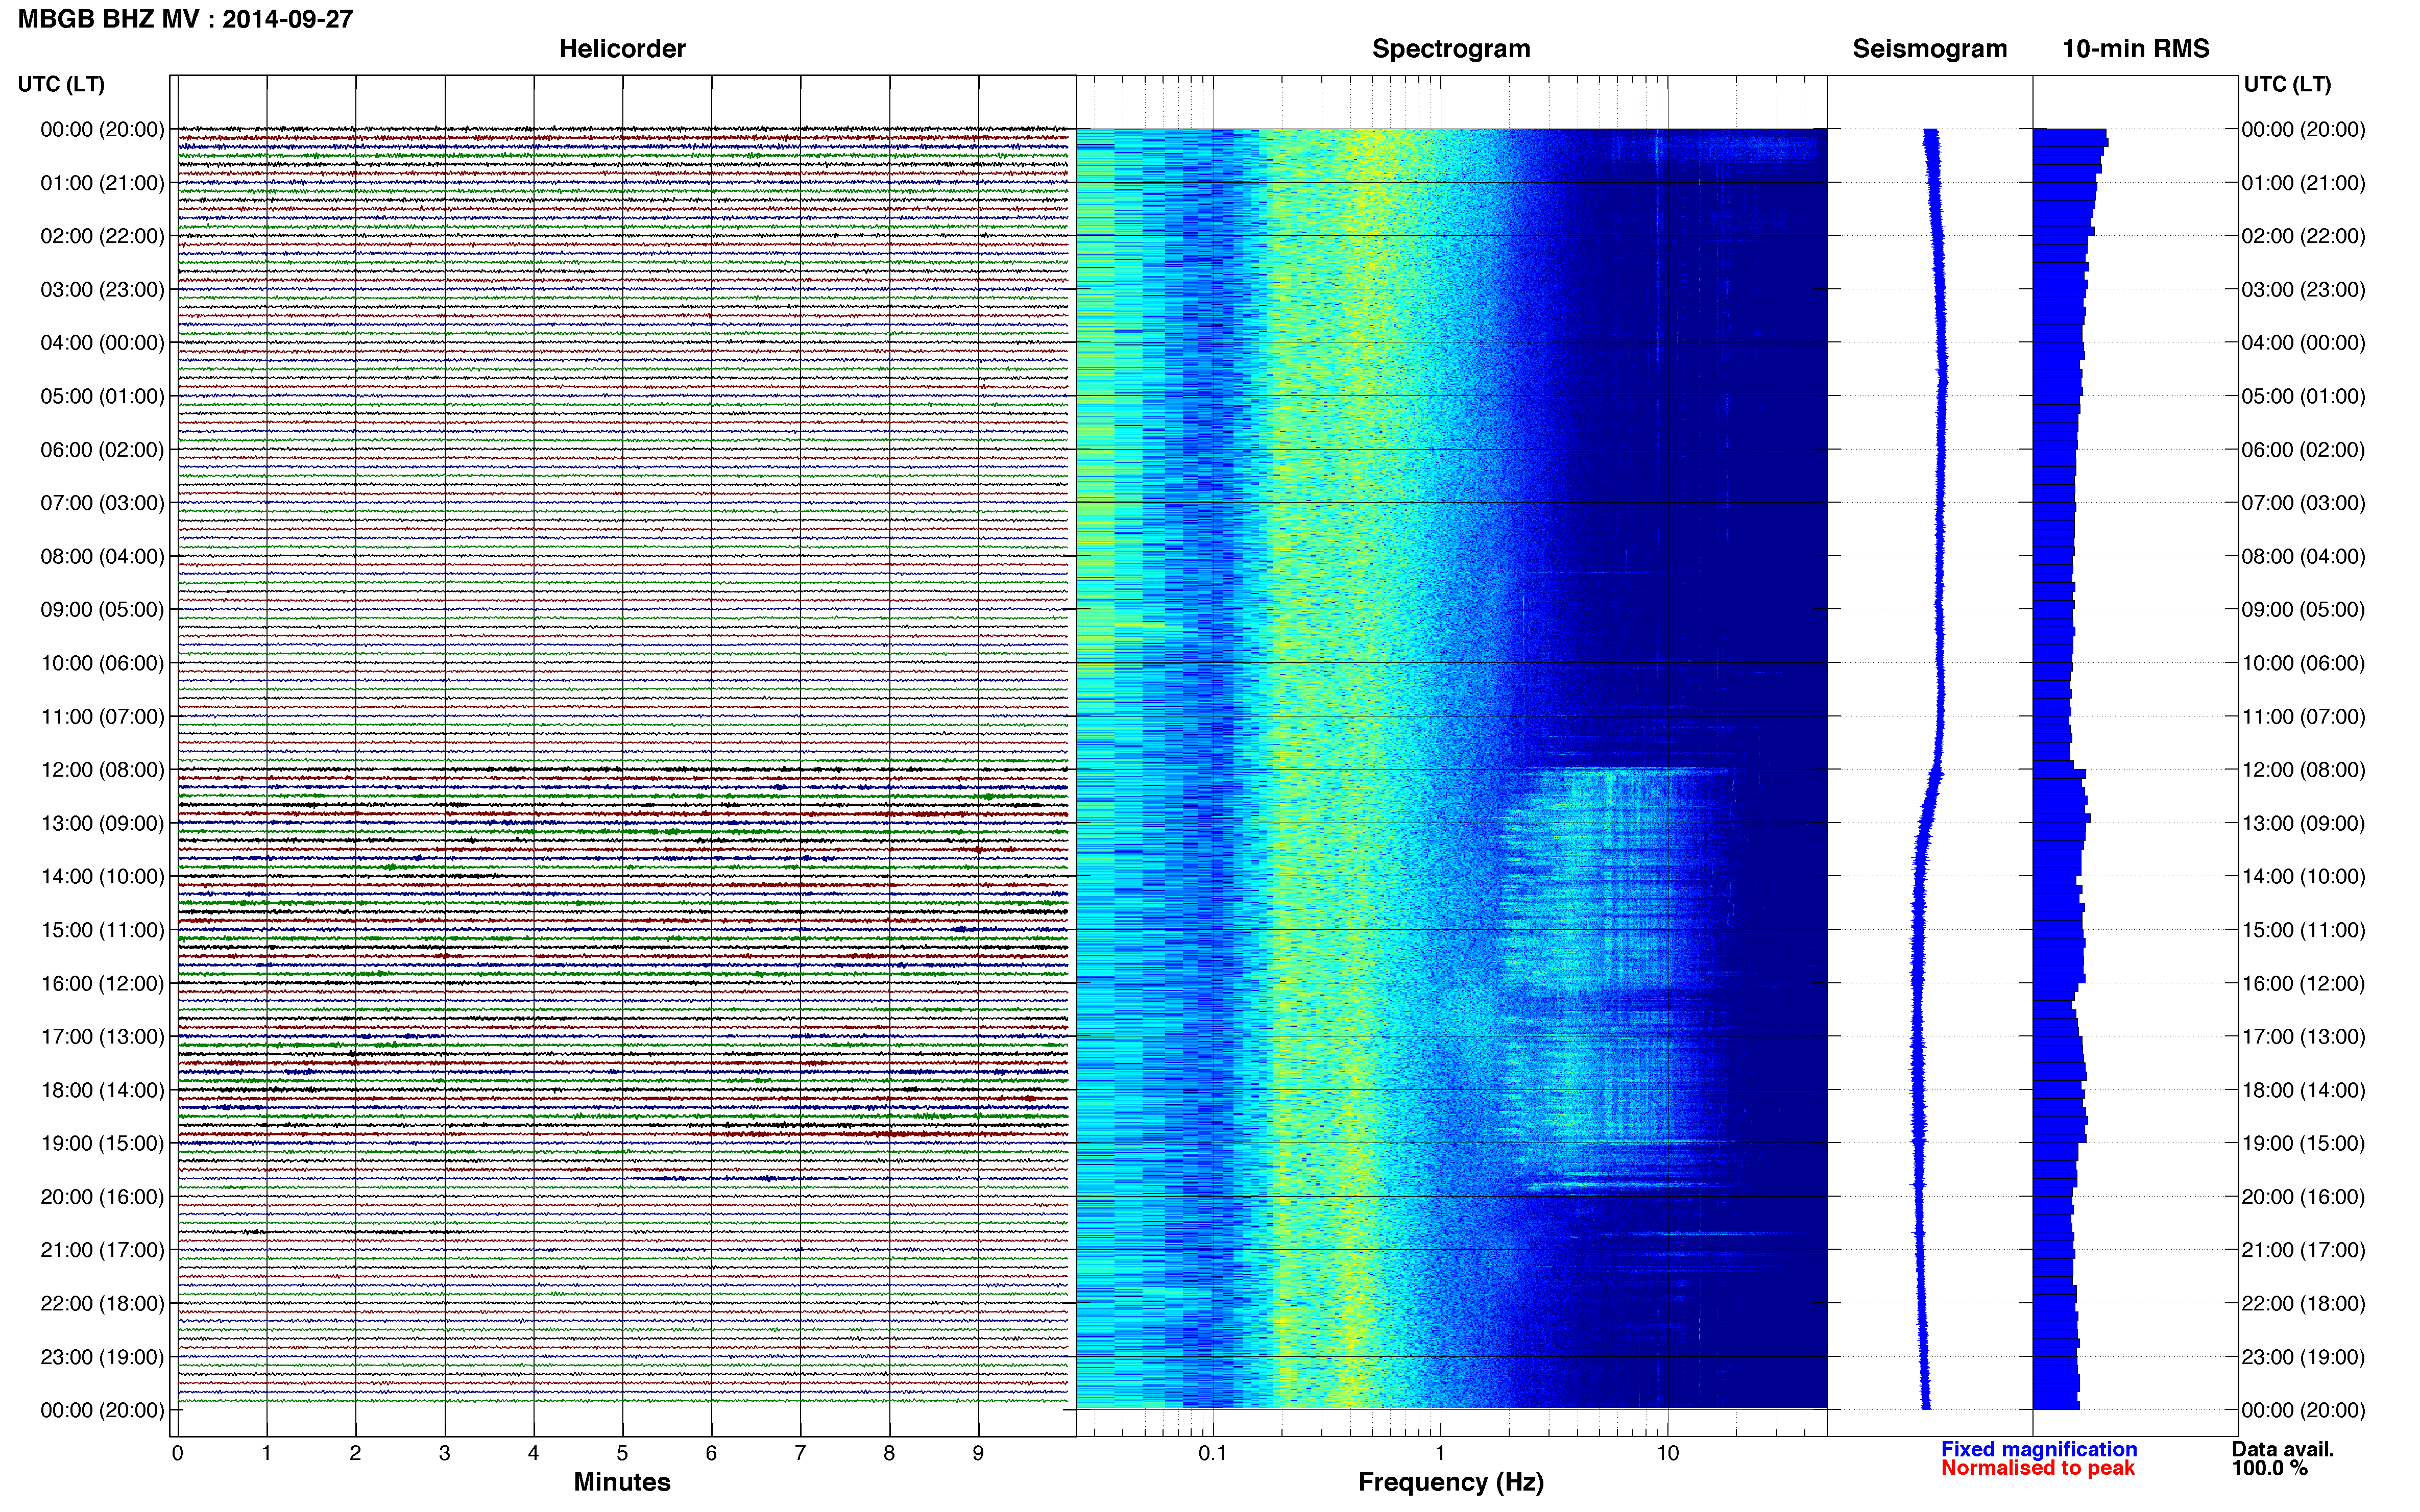The height and width of the screenshot is (1512, 2420).
Task: Click left time label 02:00 (22:00)
Action: coord(102,236)
